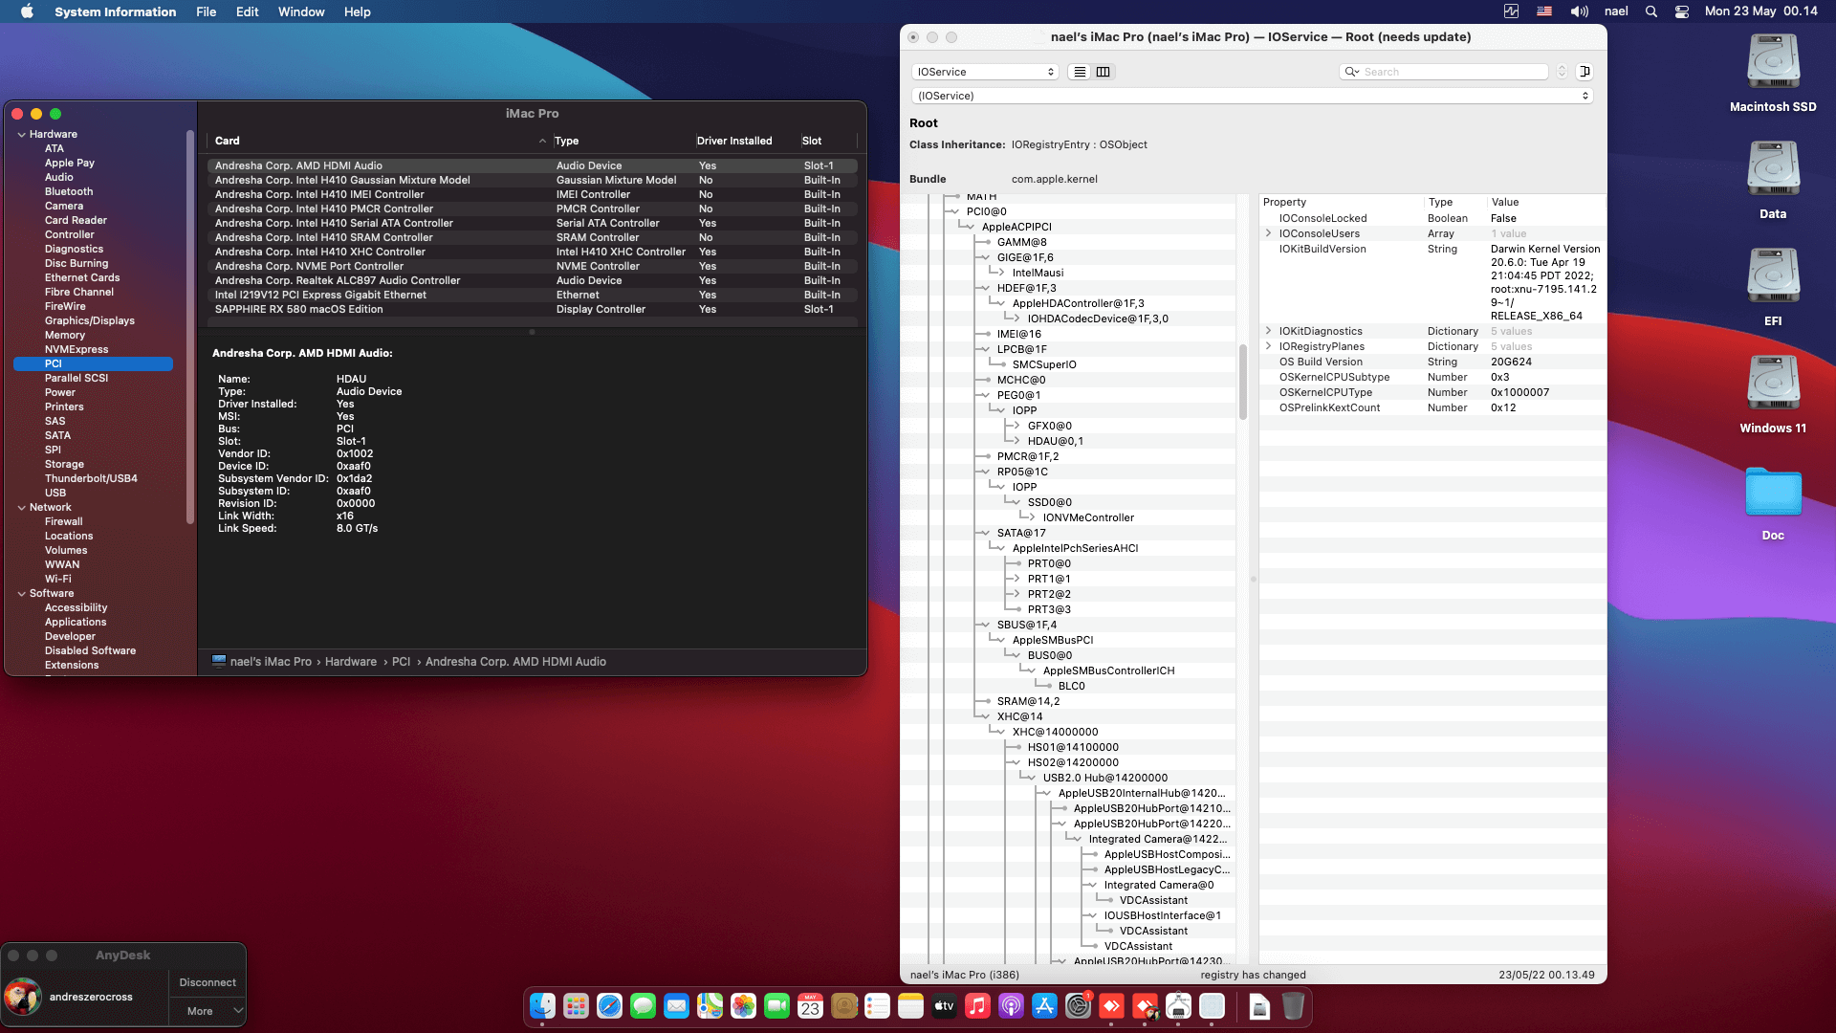Open the File menu
Image resolution: width=1836 pixels, height=1033 pixels.
pyautogui.click(x=206, y=11)
